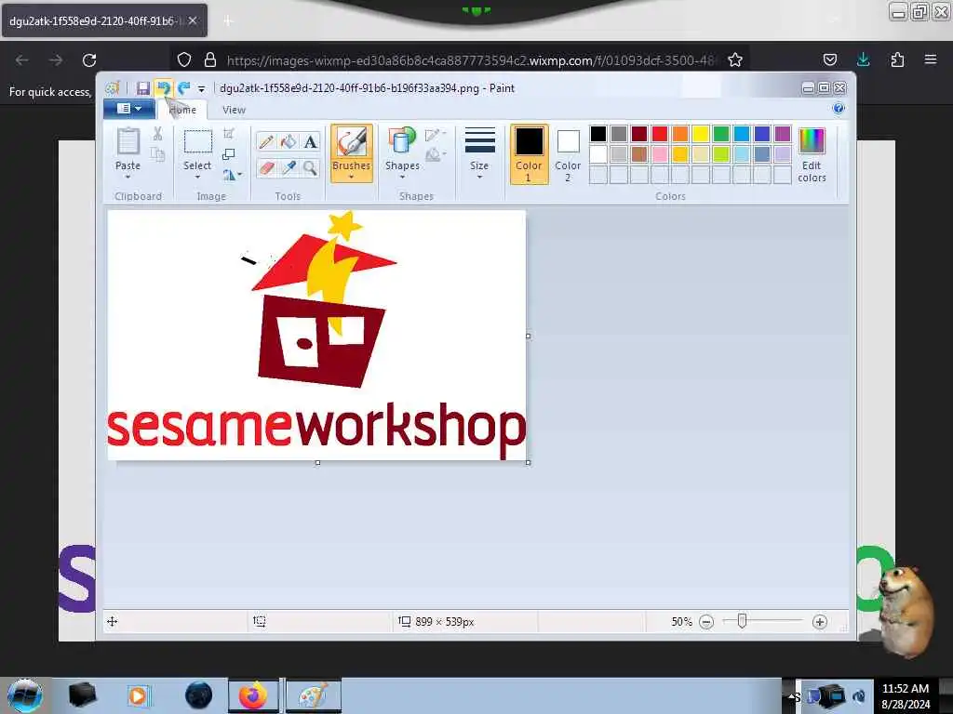Image resolution: width=953 pixels, height=714 pixels.
Task: Switch to the Home ribbon tab
Action: 182,110
